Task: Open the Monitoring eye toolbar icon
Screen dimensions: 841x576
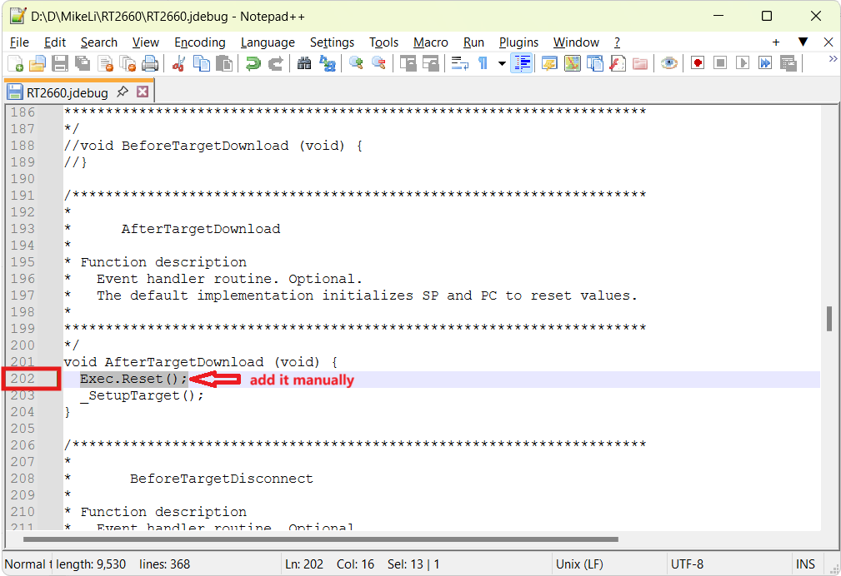Action: click(x=668, y=64)
